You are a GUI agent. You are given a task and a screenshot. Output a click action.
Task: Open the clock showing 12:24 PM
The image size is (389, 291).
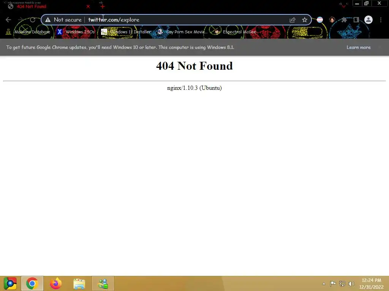pos(372,283)
